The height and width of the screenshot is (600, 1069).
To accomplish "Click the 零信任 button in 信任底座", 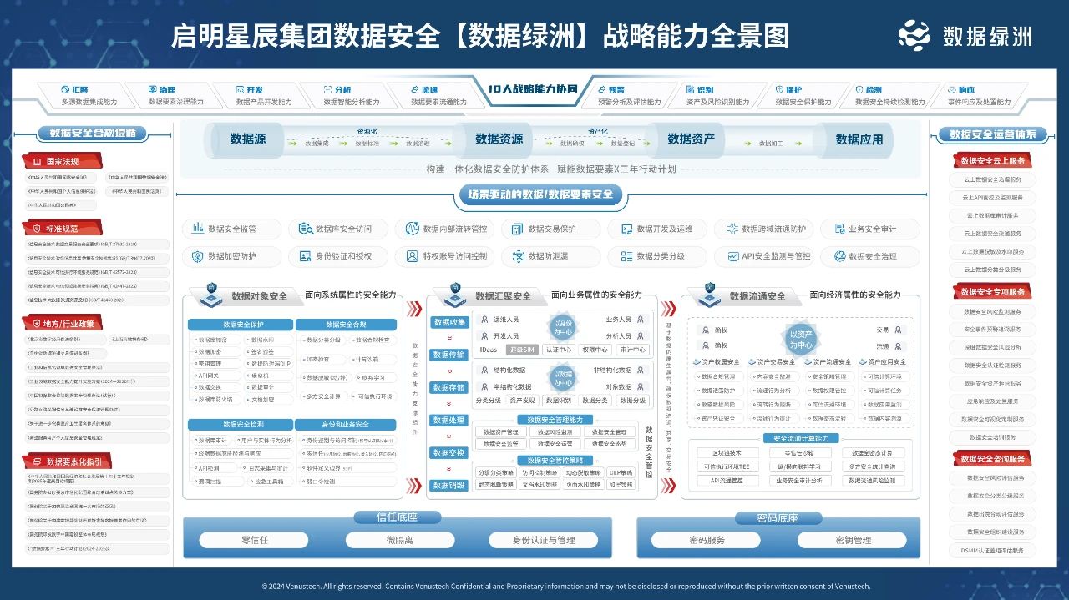I will [x=256, y=539].
